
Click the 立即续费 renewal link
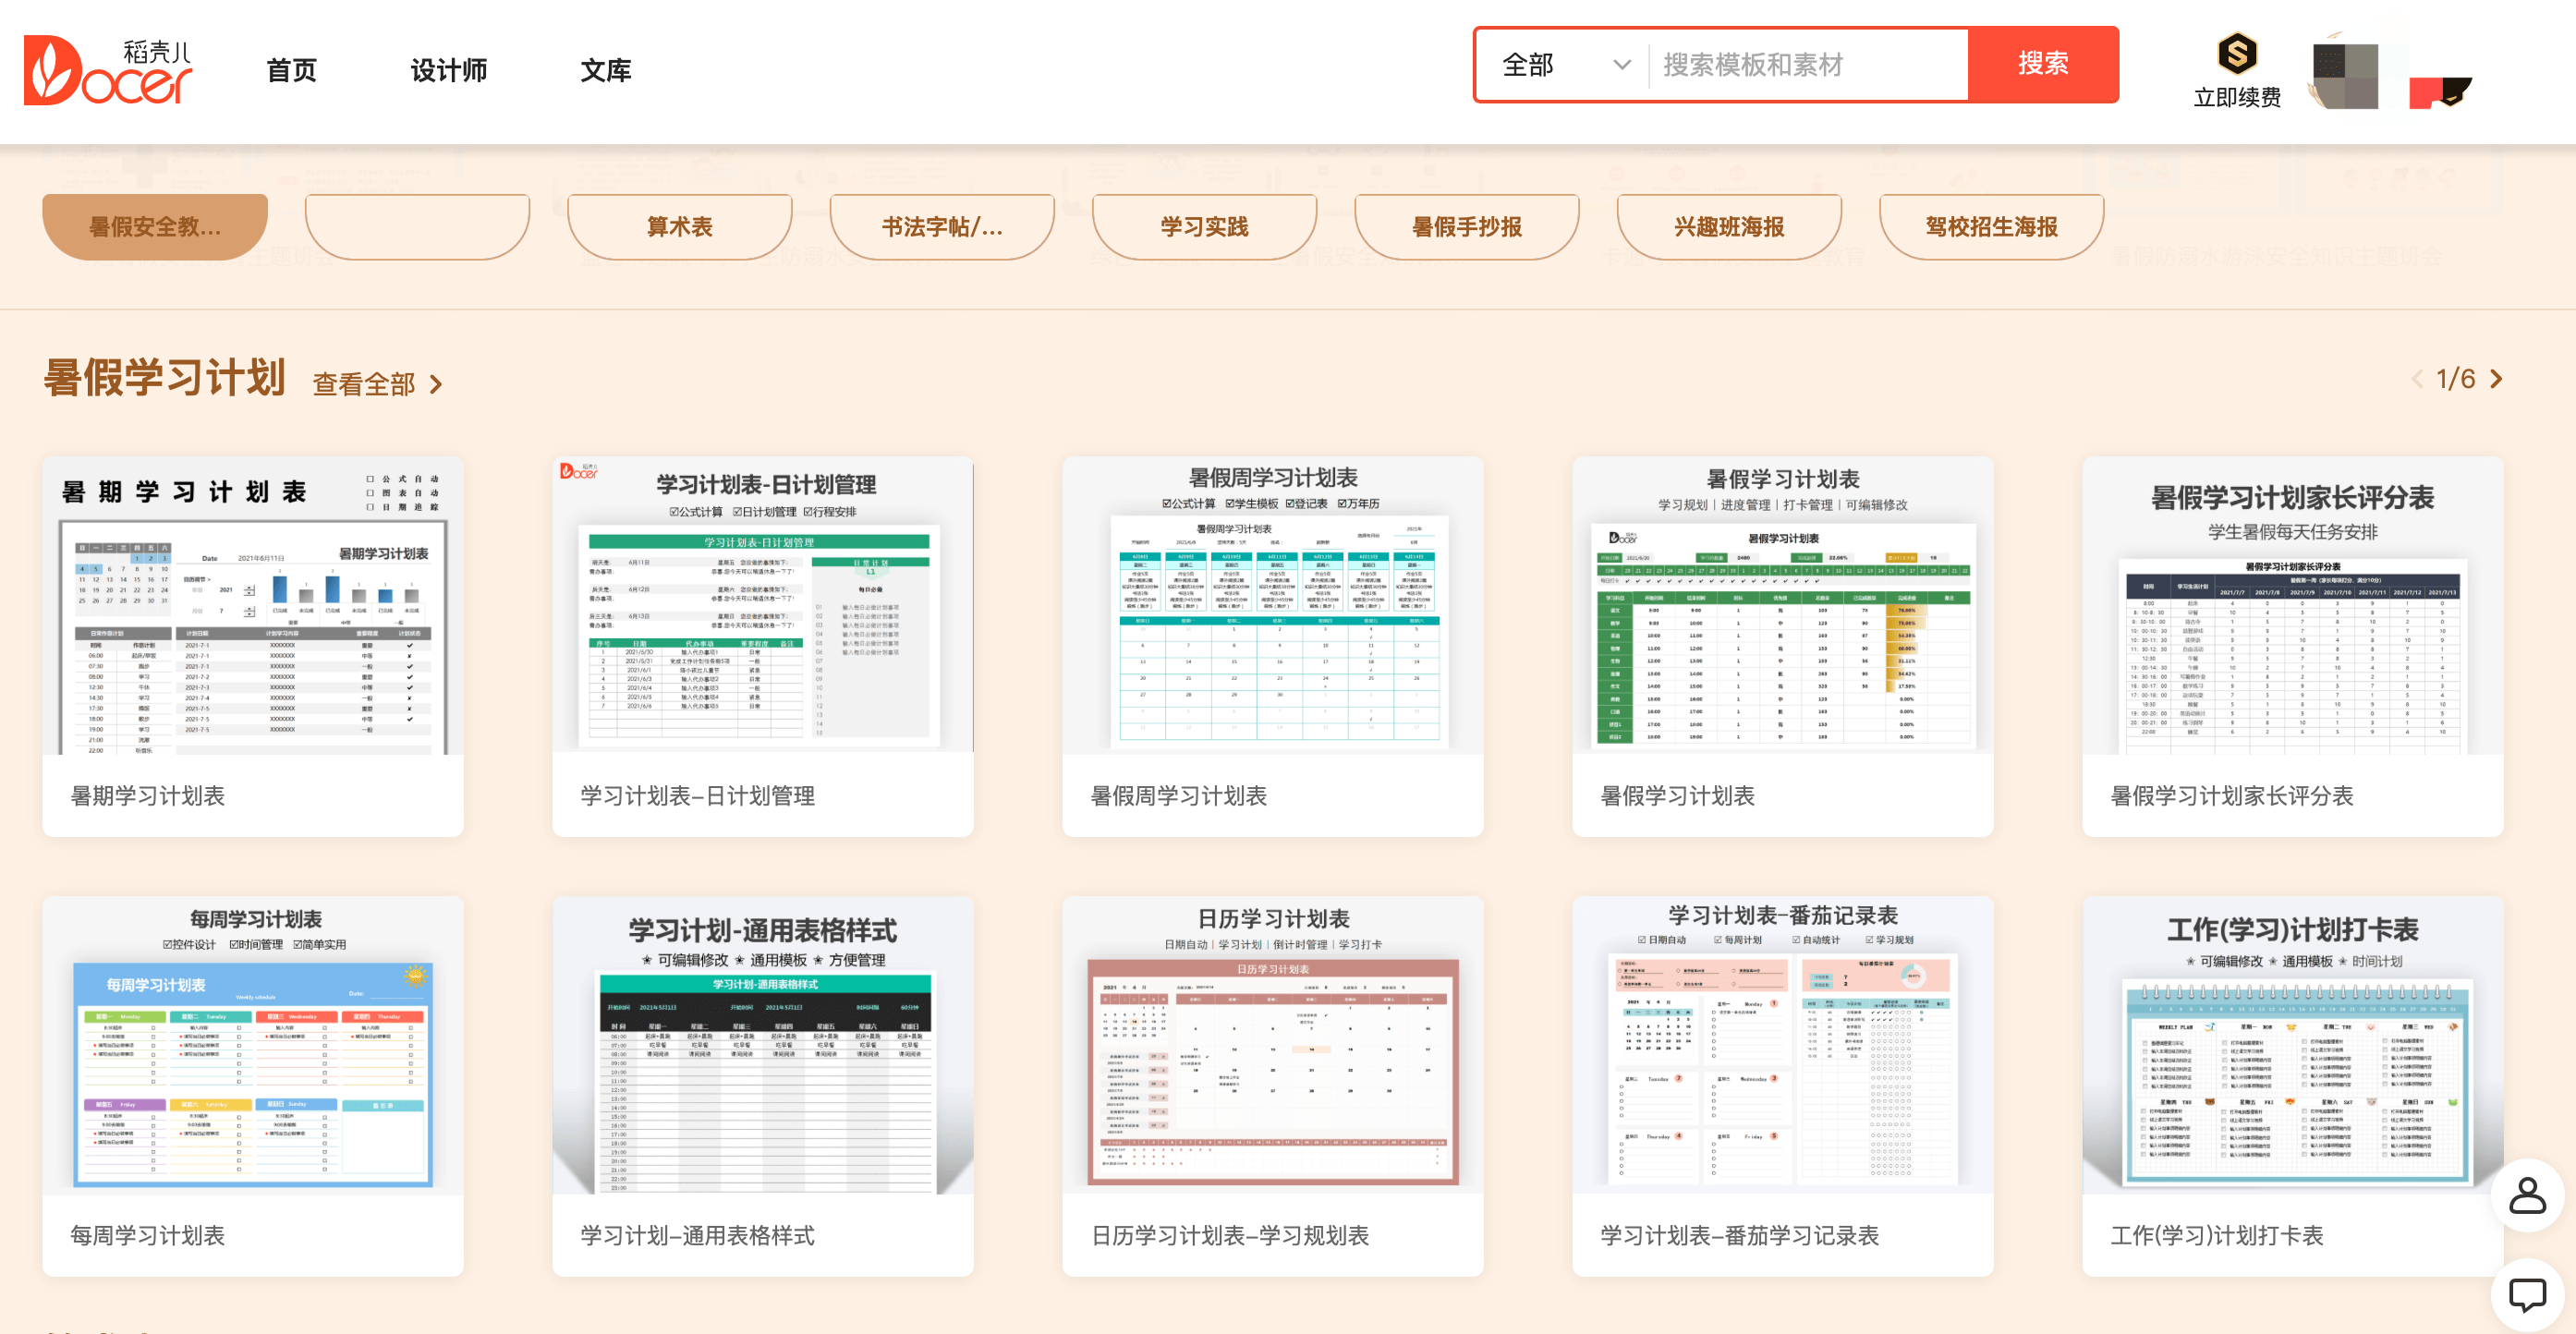(x=2237, y=97)
